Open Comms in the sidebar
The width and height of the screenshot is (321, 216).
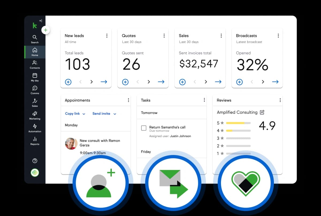[35, 90]
